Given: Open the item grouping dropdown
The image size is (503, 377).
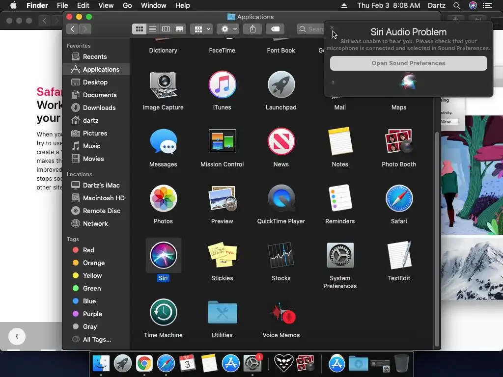Looking at the screenshot, I should click(201, 29).
